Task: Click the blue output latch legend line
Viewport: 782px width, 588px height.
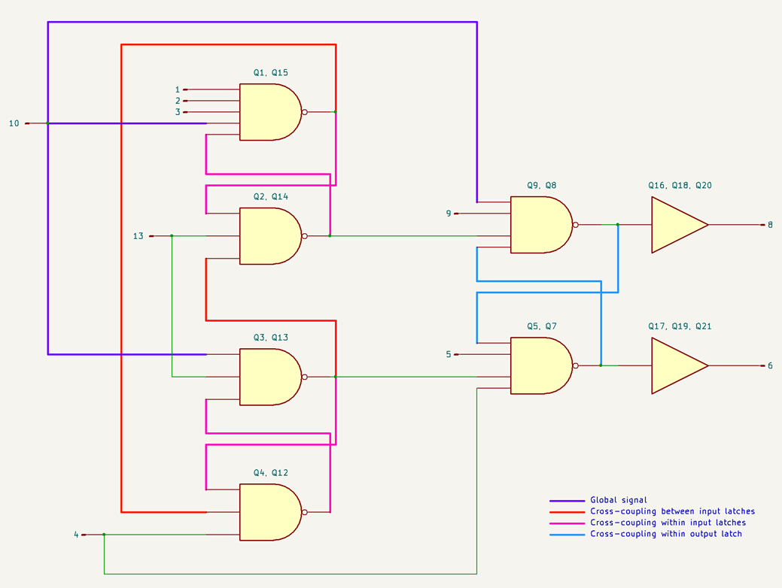Action: click(567, 534)
